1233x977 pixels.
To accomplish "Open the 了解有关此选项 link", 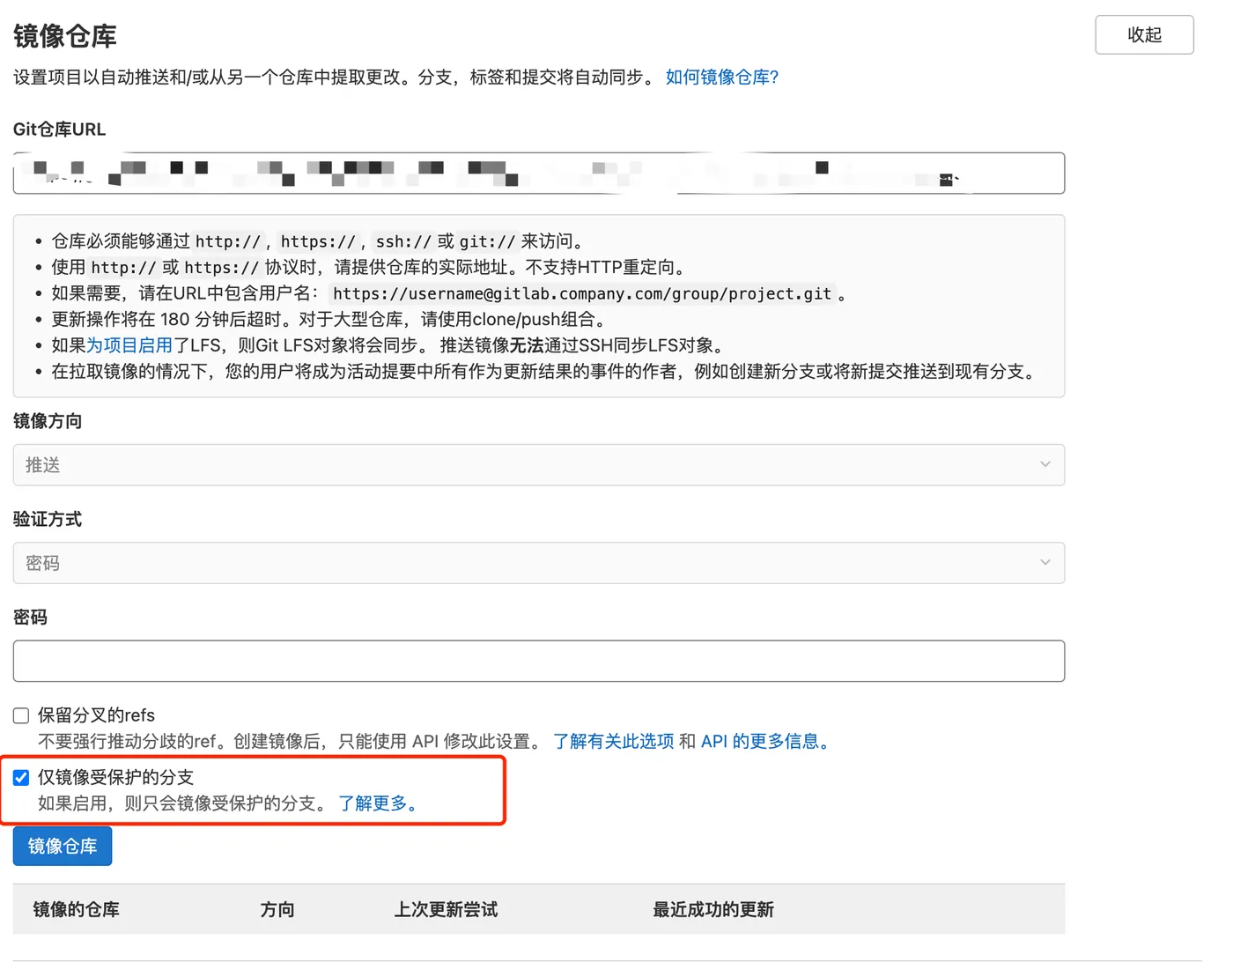I will (x=613, y=742).
